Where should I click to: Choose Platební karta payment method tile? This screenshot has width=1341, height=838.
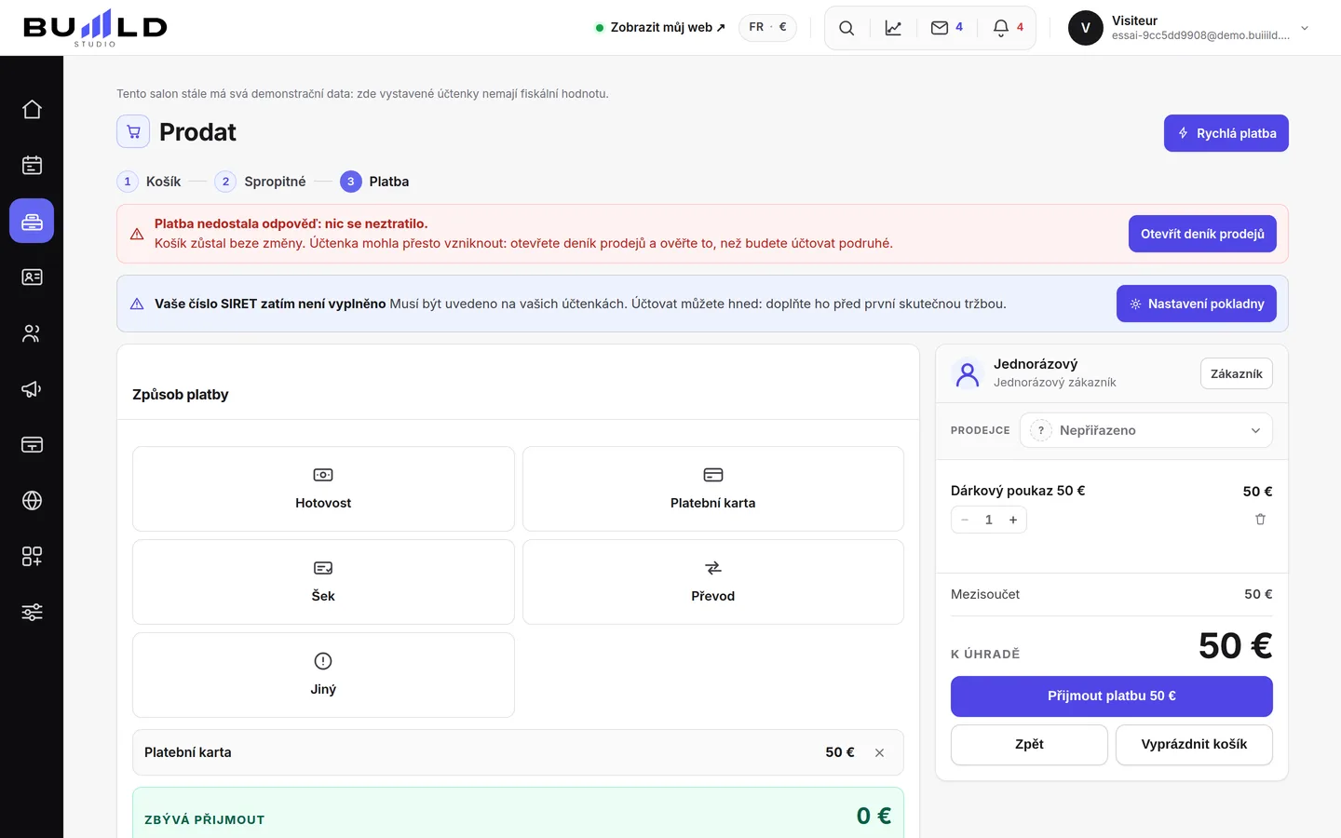(713, 489)
